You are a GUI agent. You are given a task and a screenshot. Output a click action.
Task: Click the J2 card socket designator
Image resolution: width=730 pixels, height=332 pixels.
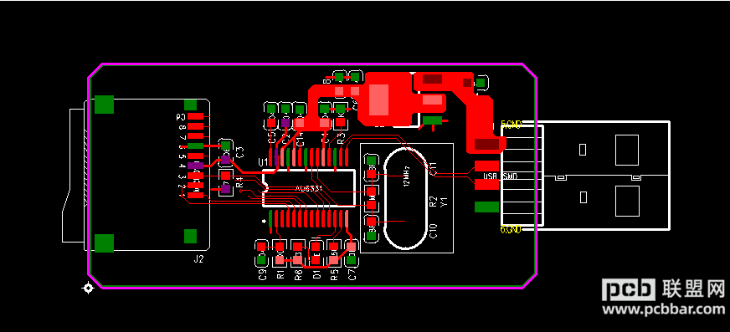click(x=198, y=259)
